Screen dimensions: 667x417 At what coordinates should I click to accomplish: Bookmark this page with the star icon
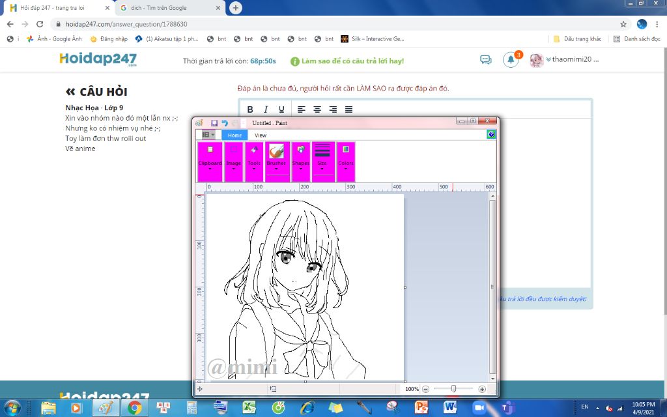point(623,24)
